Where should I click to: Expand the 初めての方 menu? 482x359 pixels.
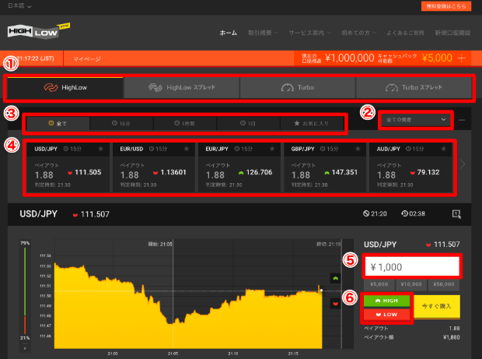coord(358,33)
